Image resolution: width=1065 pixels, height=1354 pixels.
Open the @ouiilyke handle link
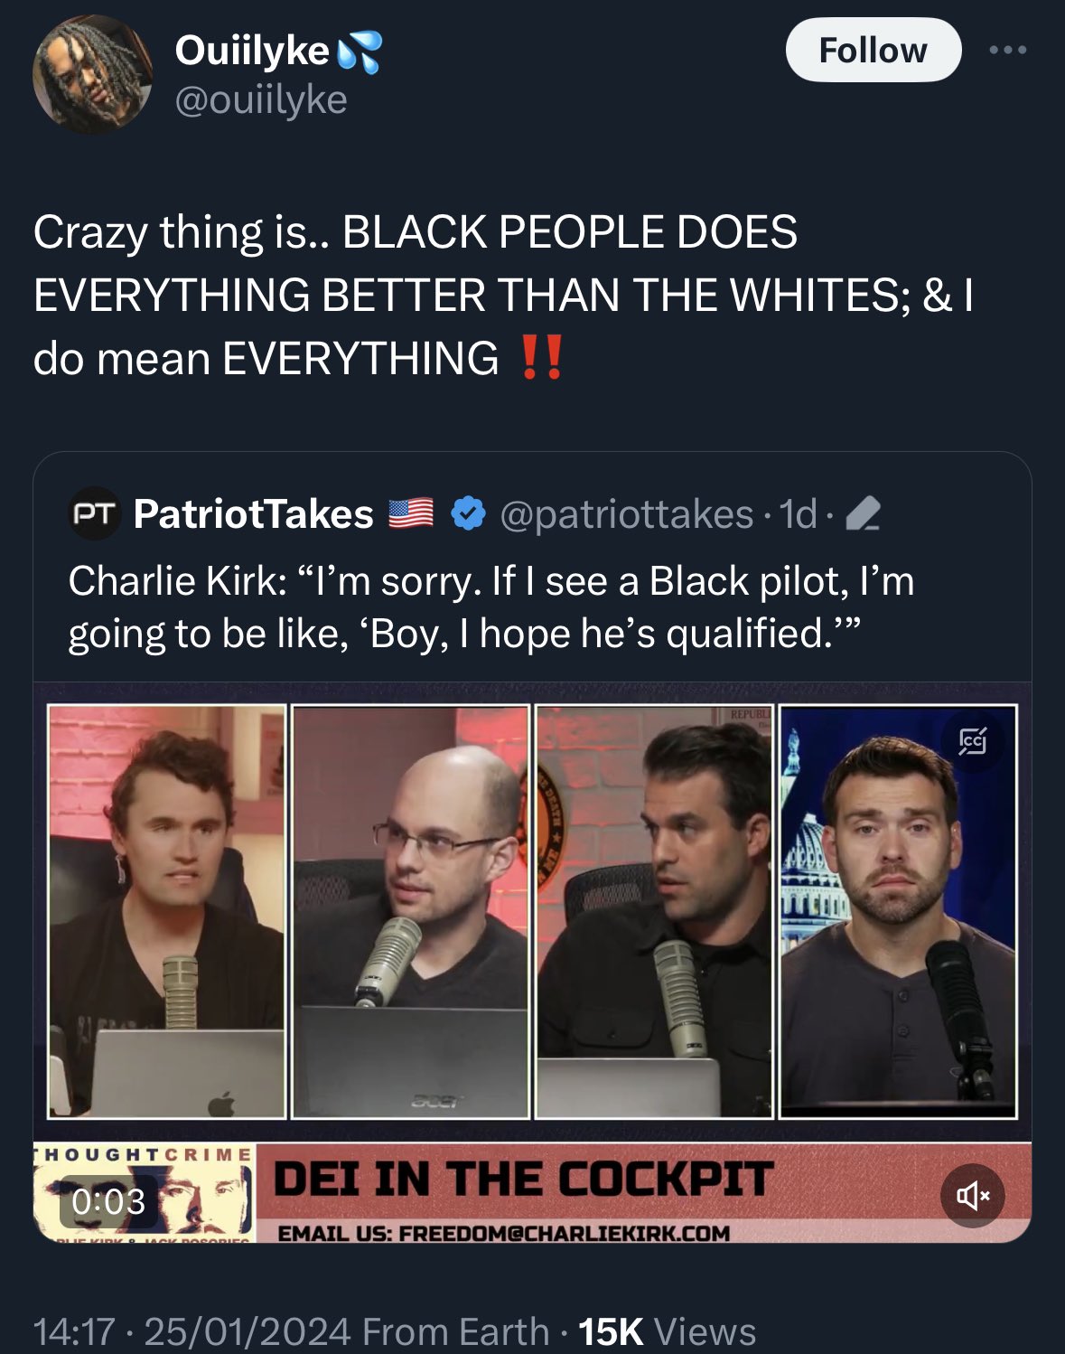tap(261, 99)
